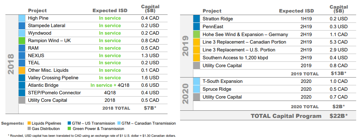Select the Hohe See Wind & Expansion row
The height and width of the screenshot is (140, 363).
[x=275, y=34]
